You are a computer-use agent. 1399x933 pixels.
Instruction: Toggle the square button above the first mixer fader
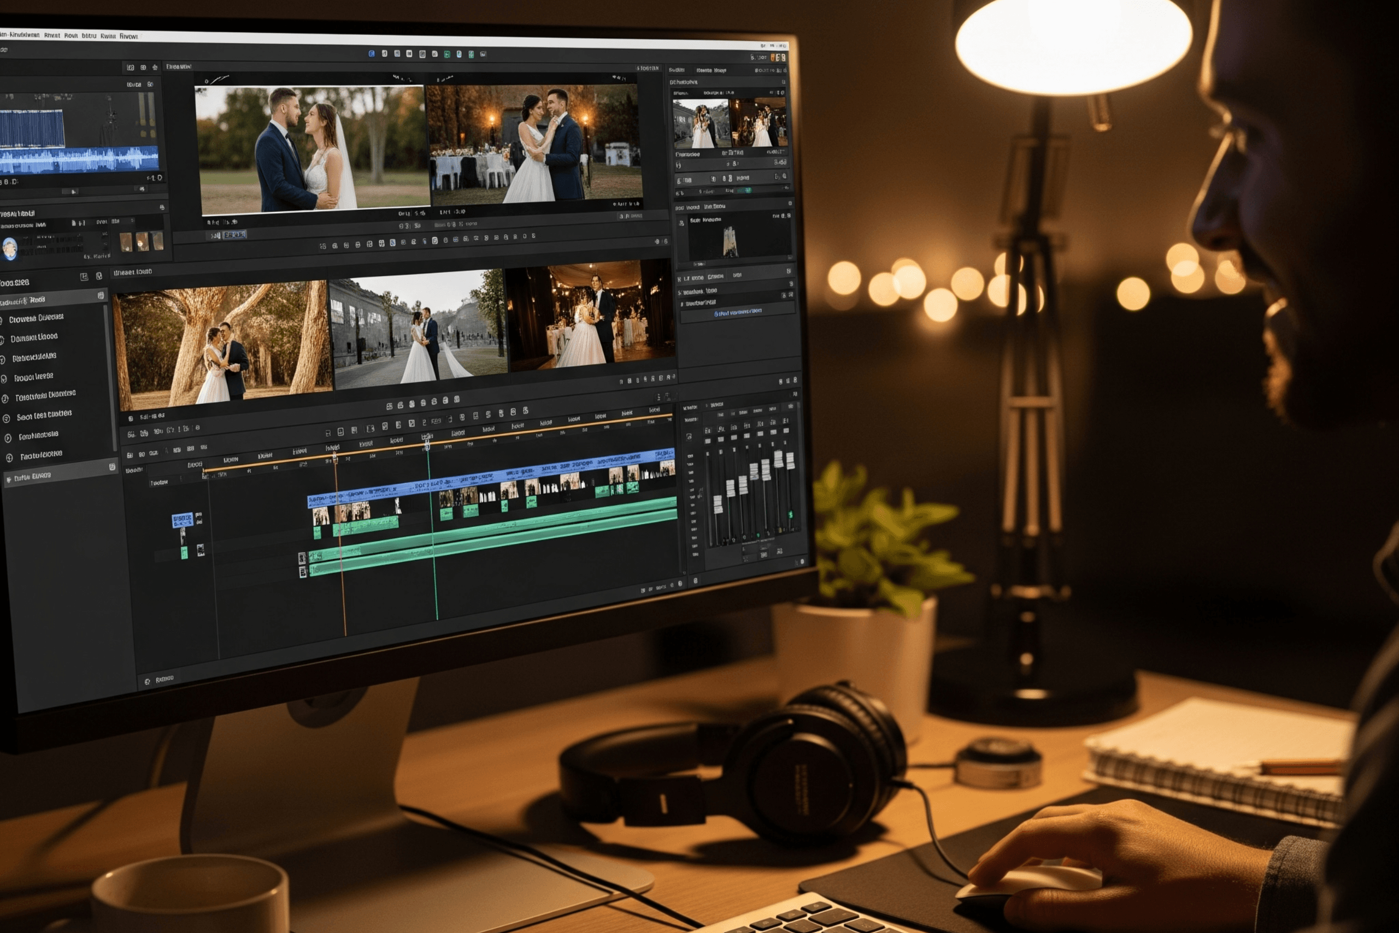708,441
